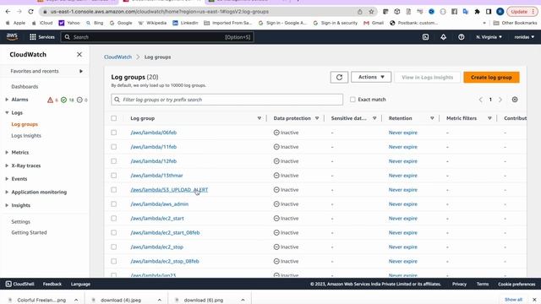Select all log groups checkbox in header
541x304 pixels.
click(114, 118)
